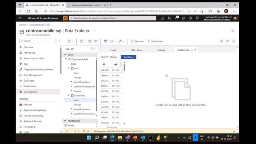
Task: Open Items under Bills container
Action: pyautogui.click(x=76, y=73)
